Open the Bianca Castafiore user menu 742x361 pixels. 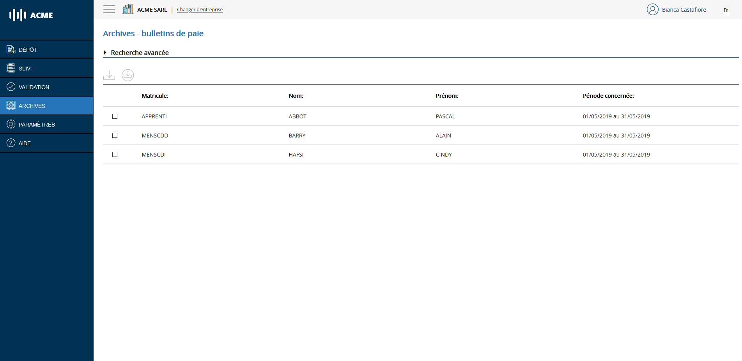click(684, 10)
